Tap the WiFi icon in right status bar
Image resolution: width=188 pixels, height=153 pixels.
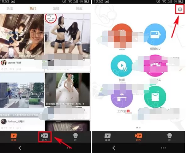tap(164, 1)
